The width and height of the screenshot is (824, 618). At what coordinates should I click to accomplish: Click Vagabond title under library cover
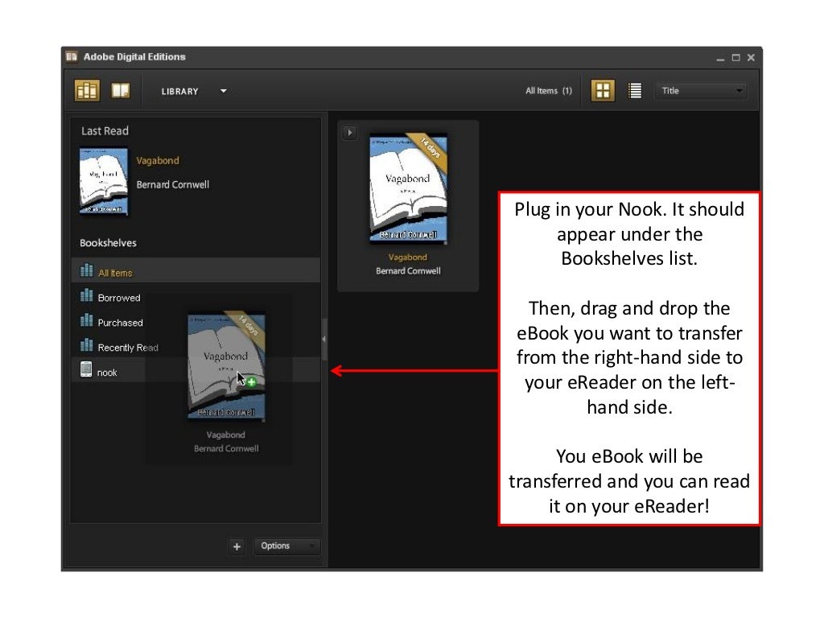407,257
